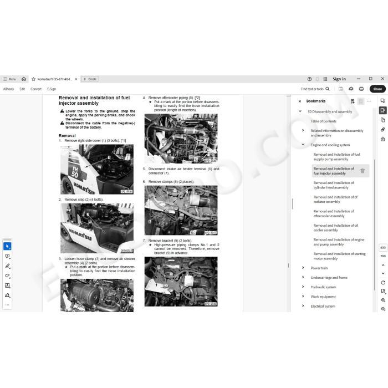
Task: Click the Share button
Action: 377,89
